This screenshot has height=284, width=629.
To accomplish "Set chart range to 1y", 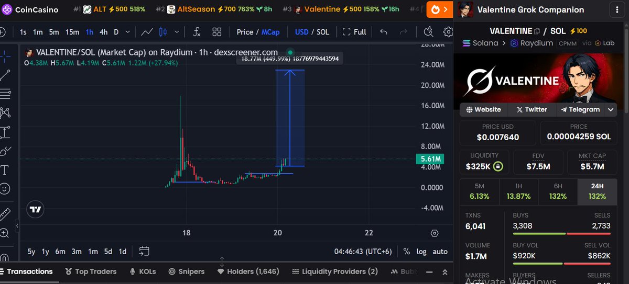I will (x=46, y=252).
